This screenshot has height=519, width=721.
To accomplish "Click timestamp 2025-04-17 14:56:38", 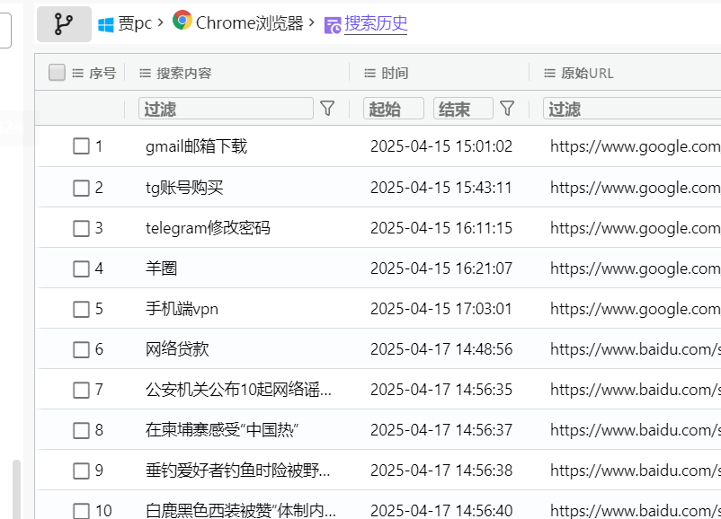I will coord(441,471).
